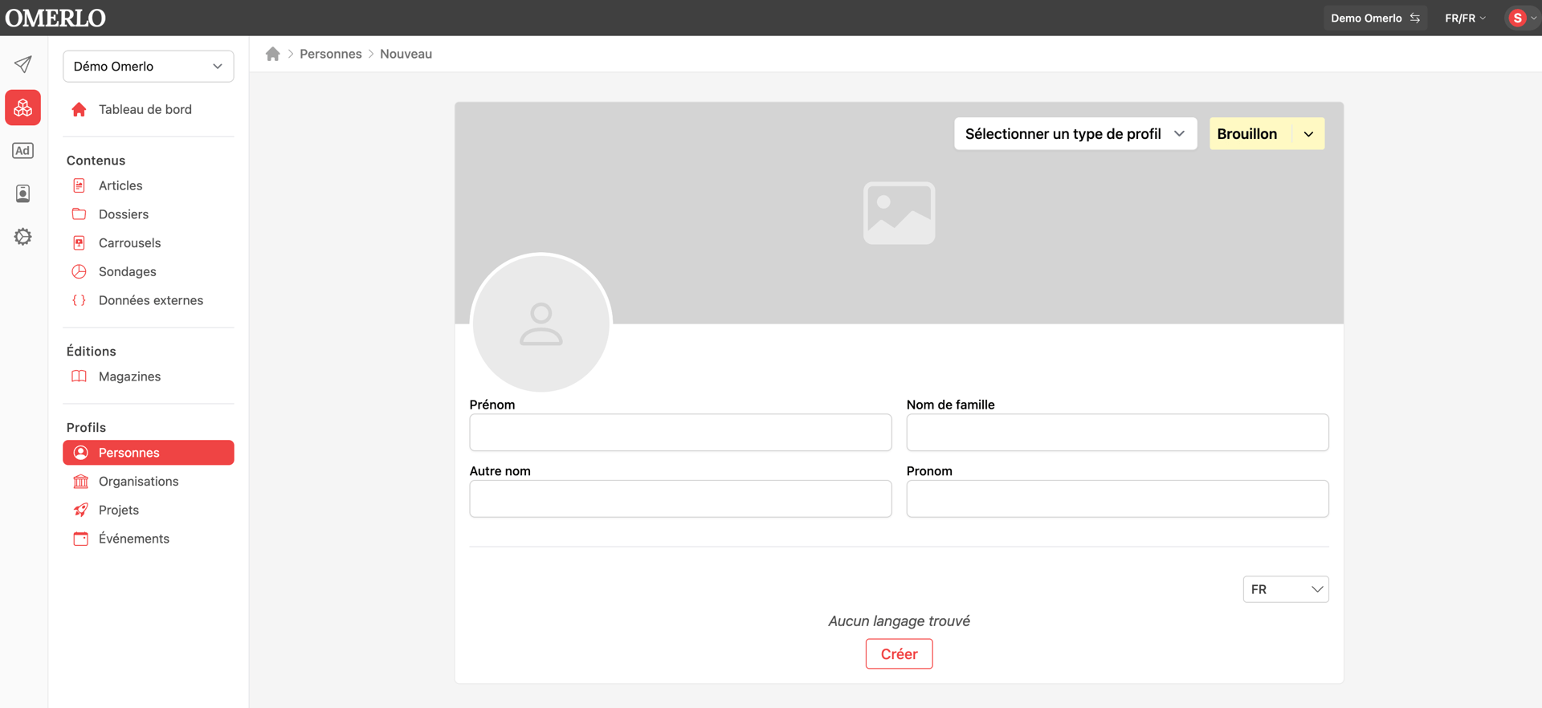Open the Ad module icon
The width and height of the screenshot is (1542, 708).
click(23, 151)
